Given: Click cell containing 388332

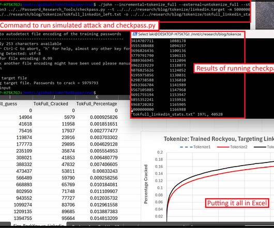Looking at the screenshot, I should [x=16, y=165].
